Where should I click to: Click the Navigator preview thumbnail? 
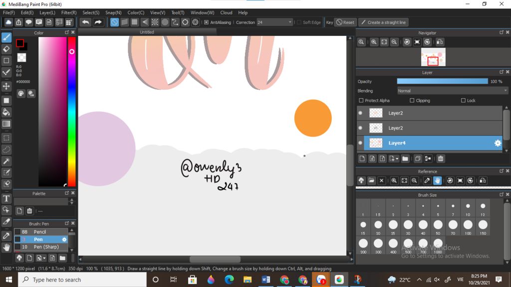click(433, 57)
